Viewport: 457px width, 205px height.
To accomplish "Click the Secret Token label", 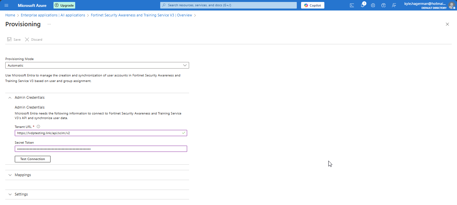I will point(24,143).
